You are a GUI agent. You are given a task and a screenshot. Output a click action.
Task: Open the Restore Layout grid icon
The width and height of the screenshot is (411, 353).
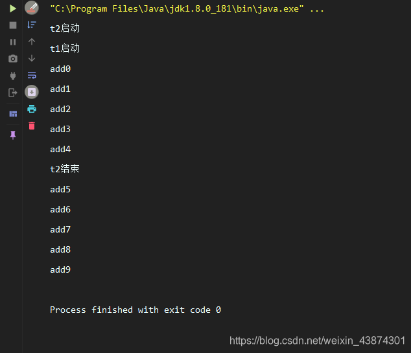pyautogui.click(x=13, y=113)
